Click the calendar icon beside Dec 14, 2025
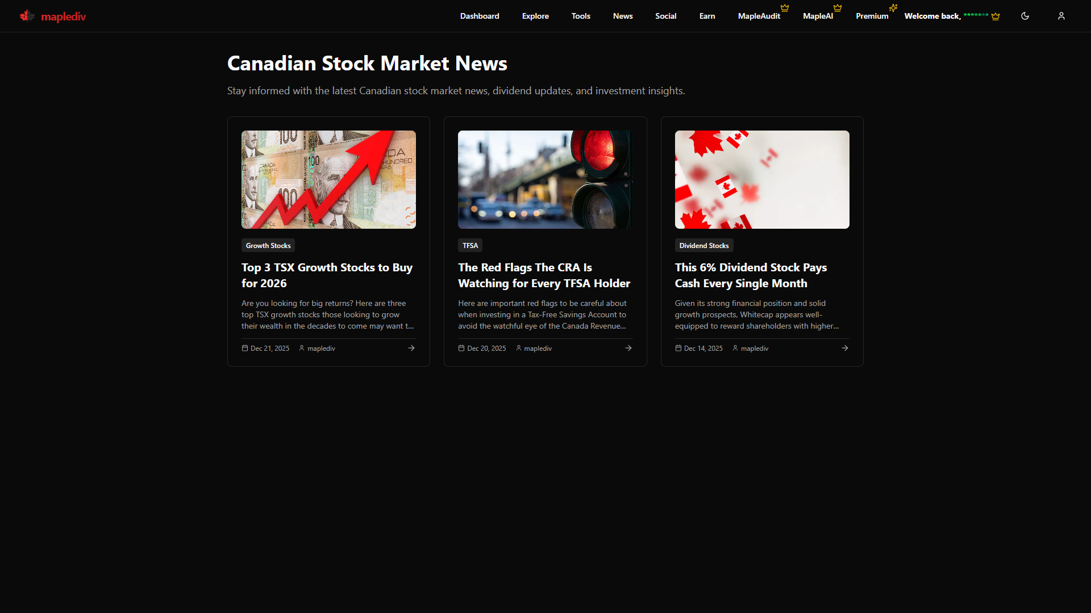This screenshot has width=1091, height=613. point(678,348)
